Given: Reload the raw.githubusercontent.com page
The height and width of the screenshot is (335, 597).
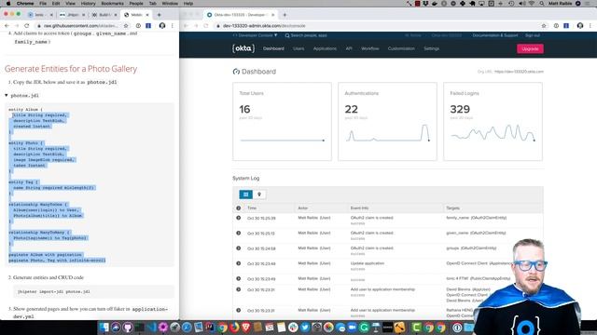Looking at the screenshot, I should pos(27,26).
